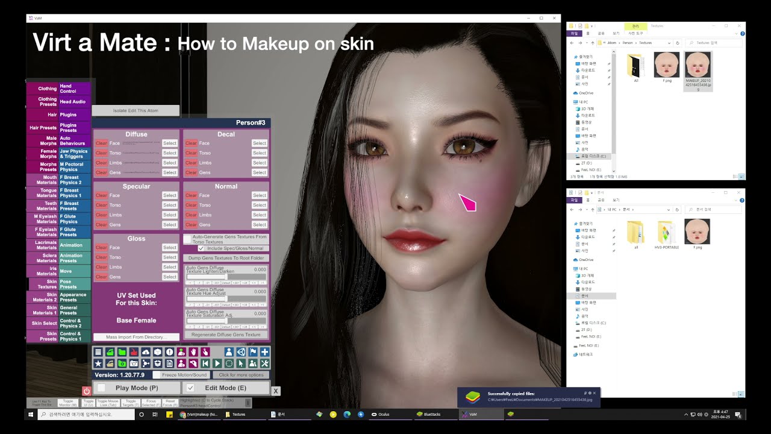Click the node graph icon
This screenshot has height=434, width=771.
pyautogui.click(x=146, y=363)
